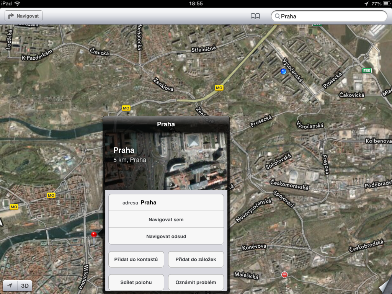Open the bookmarks panel

(255, 16)
